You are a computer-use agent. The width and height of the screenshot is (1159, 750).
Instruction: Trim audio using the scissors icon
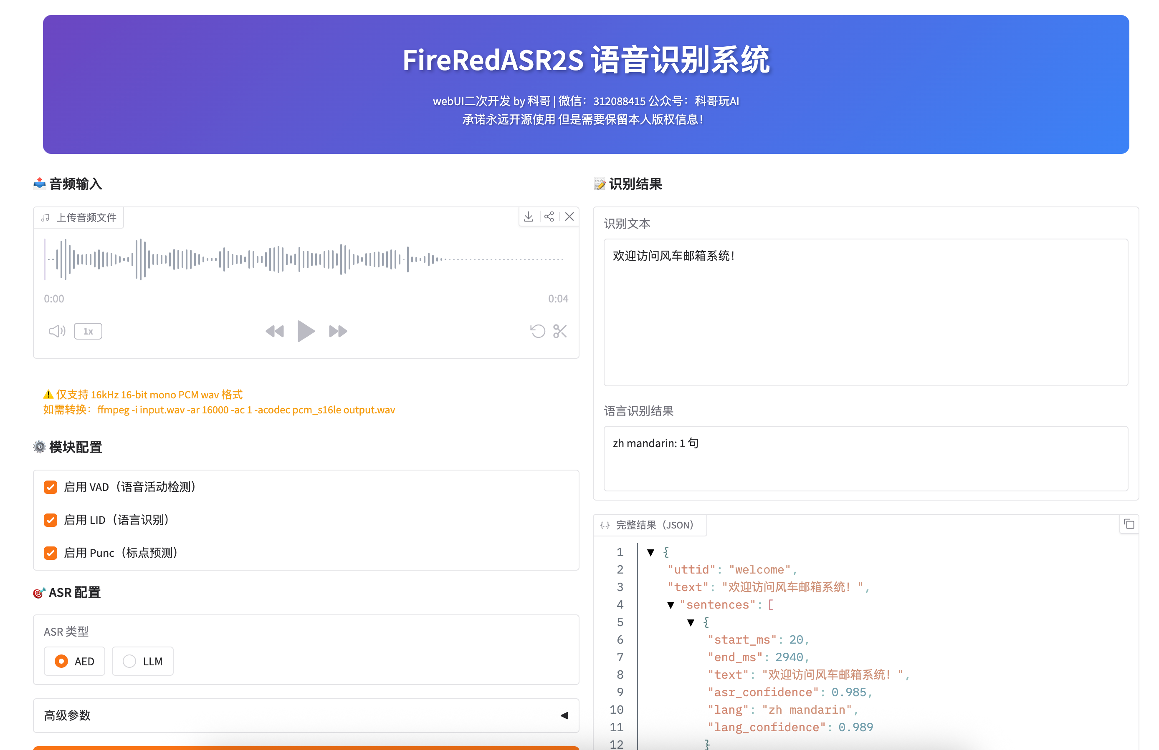tap(560, 331)
